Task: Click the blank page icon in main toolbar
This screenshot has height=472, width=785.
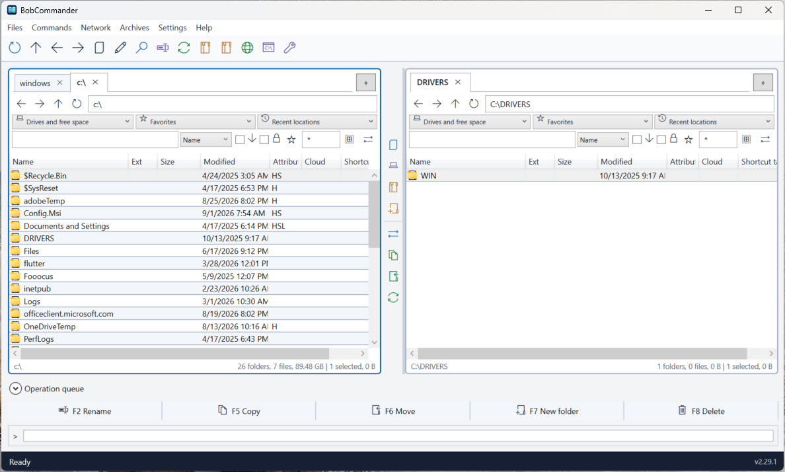Action: point(99,48)
